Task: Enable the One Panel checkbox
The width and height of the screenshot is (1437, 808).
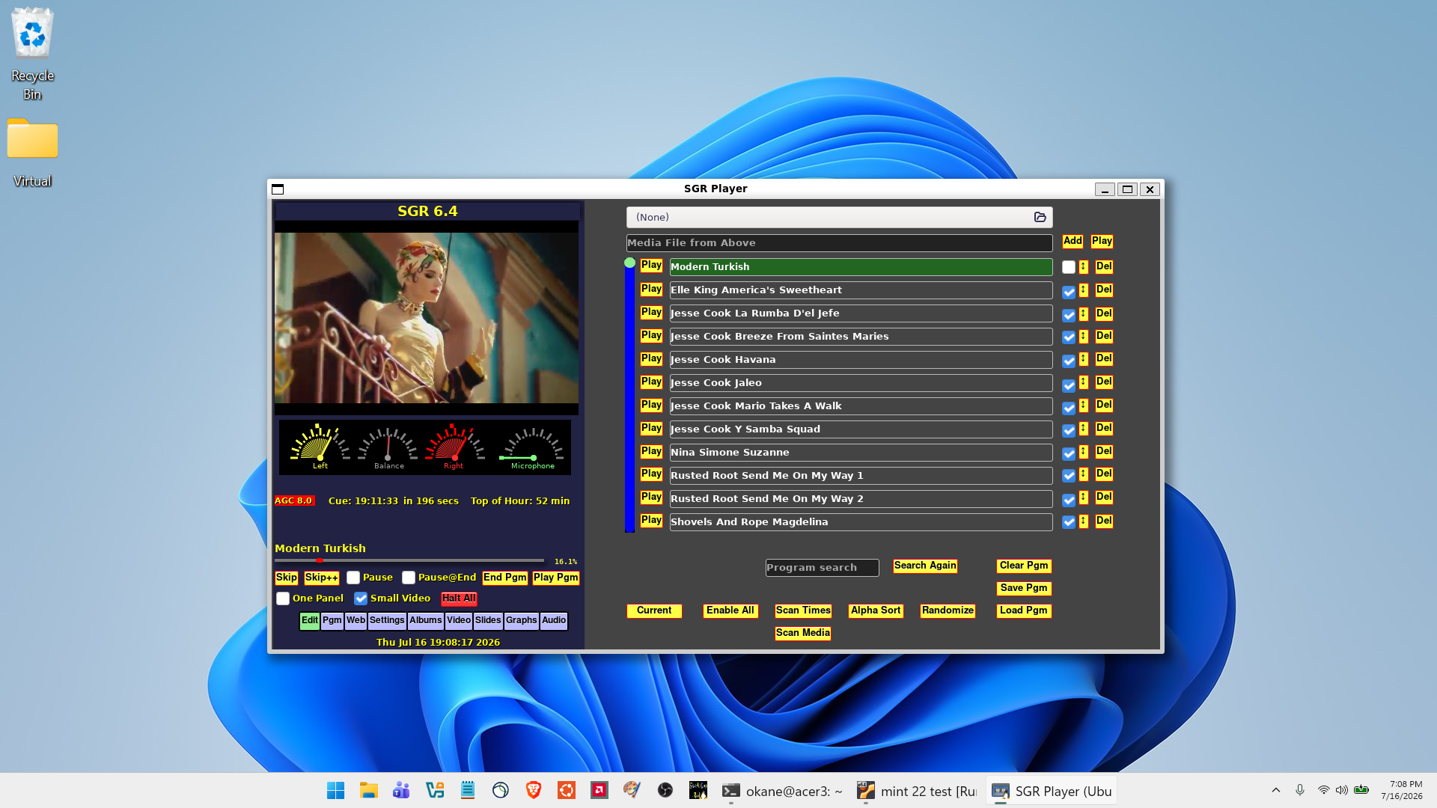Action: click(x=283, y=599)
